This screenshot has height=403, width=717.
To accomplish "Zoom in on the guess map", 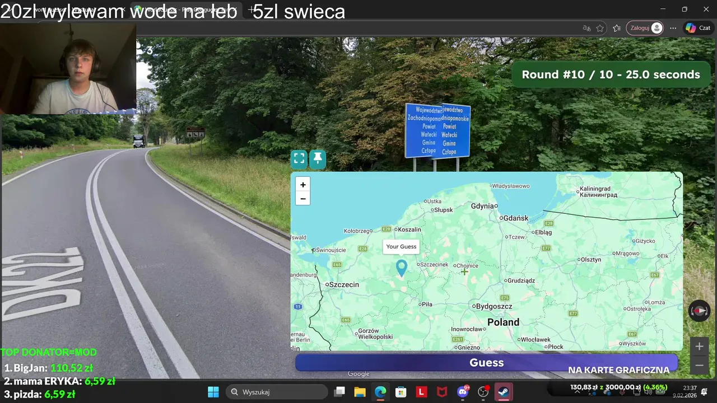I will 303,185.
